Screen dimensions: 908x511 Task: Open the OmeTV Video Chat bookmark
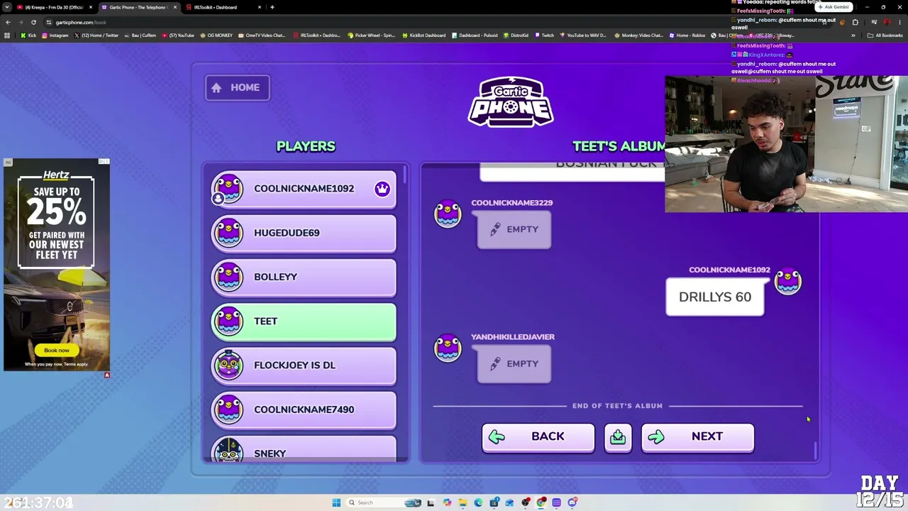pos(262,35)
